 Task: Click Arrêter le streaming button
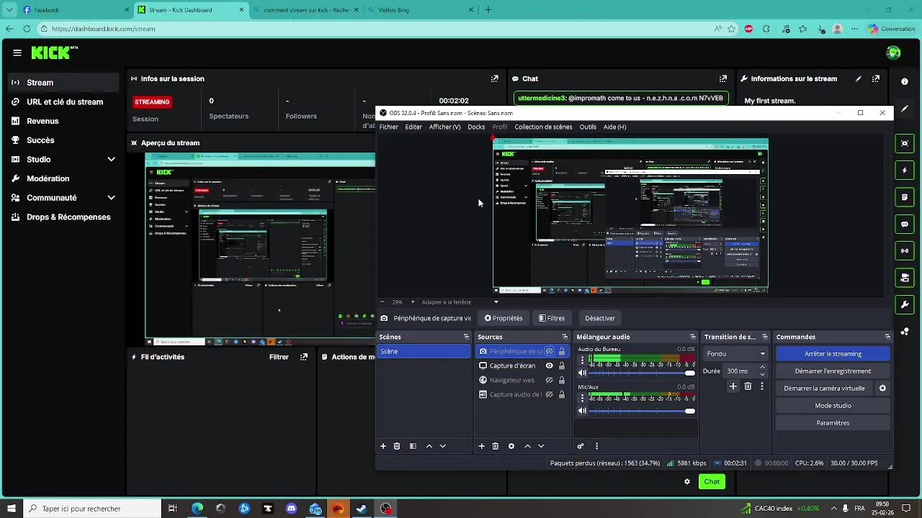point(833,354)
